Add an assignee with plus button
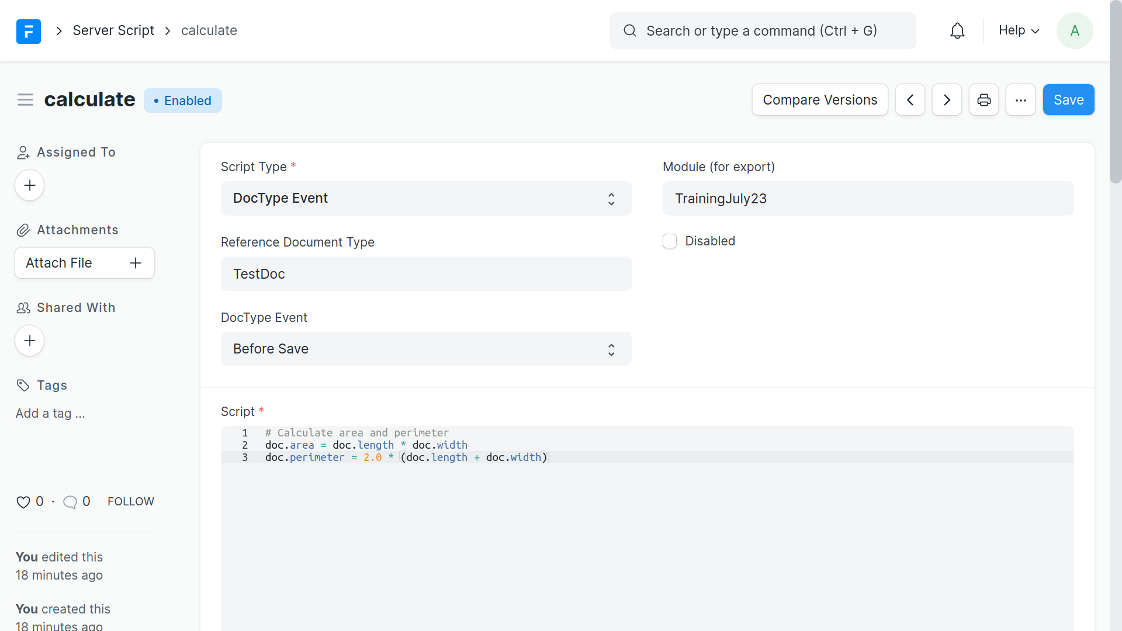1122x631 pixels. (30, 185)
